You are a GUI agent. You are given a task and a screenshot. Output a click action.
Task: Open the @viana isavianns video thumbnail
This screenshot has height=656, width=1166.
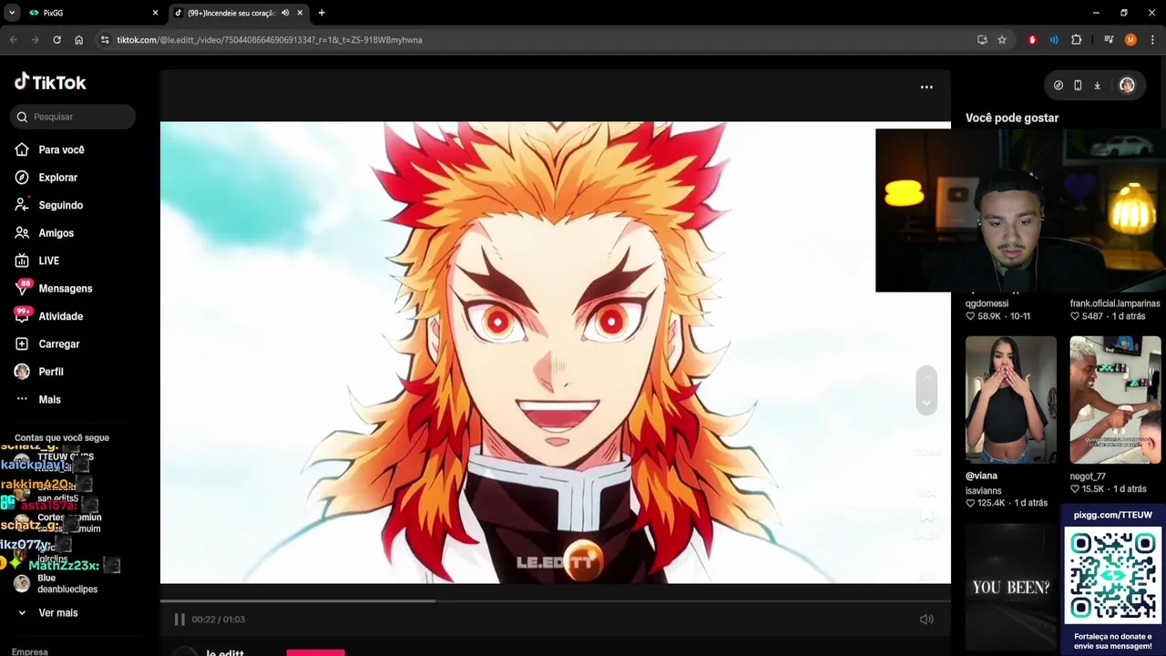[1011, 400]
